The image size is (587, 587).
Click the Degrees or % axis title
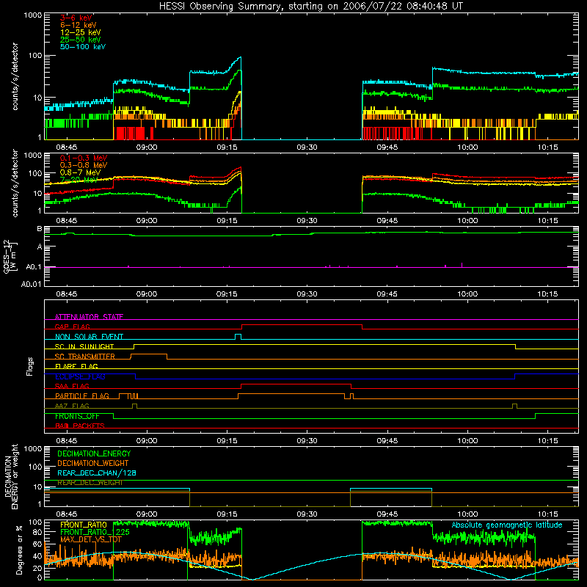pyautogui.click(x=19, y=550)
